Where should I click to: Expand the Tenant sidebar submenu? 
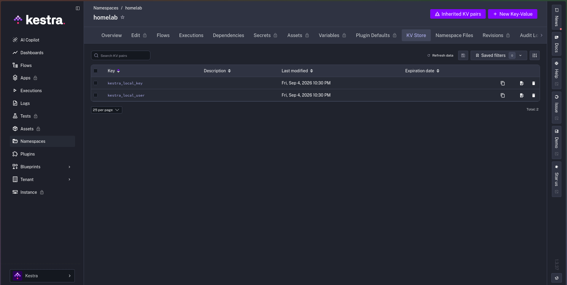[42, 180]
